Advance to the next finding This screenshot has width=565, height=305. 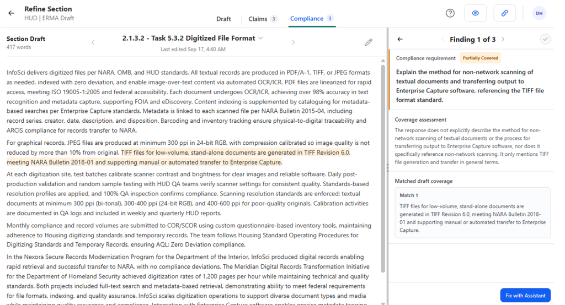point(503,39)
